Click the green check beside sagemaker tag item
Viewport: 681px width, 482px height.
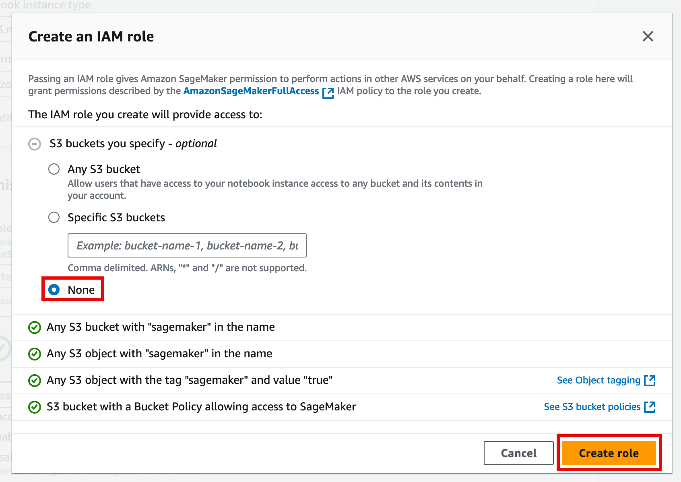tap(35, 381)
